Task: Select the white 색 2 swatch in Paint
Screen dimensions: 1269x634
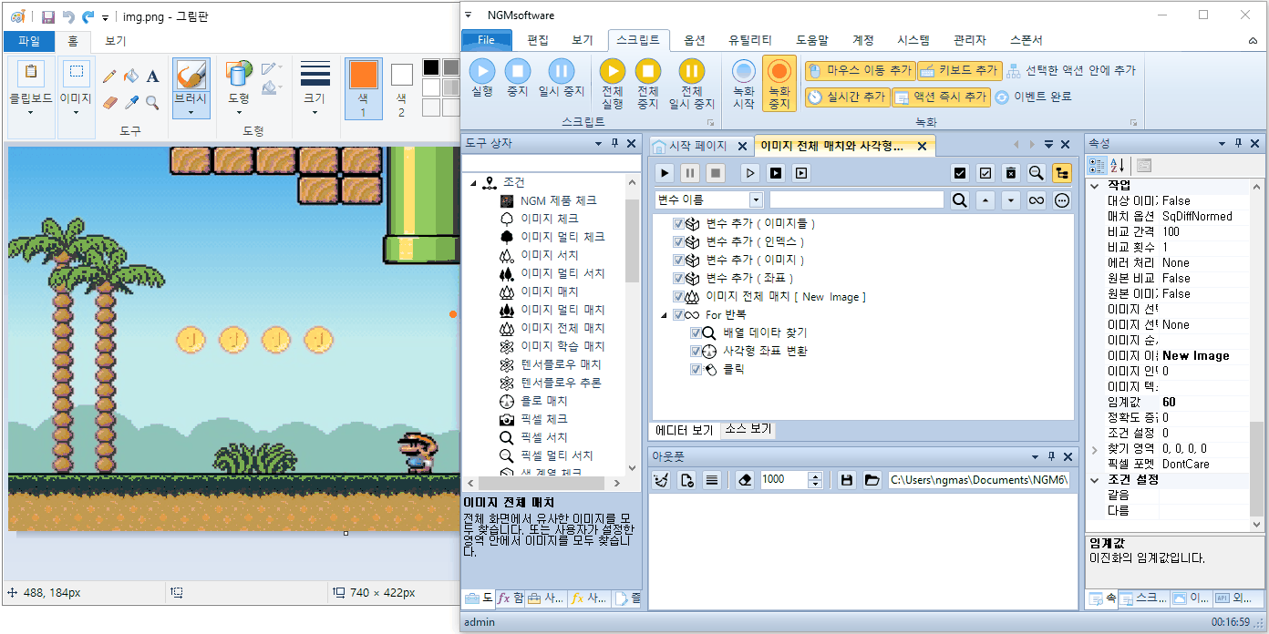Action: click(401, 88)
